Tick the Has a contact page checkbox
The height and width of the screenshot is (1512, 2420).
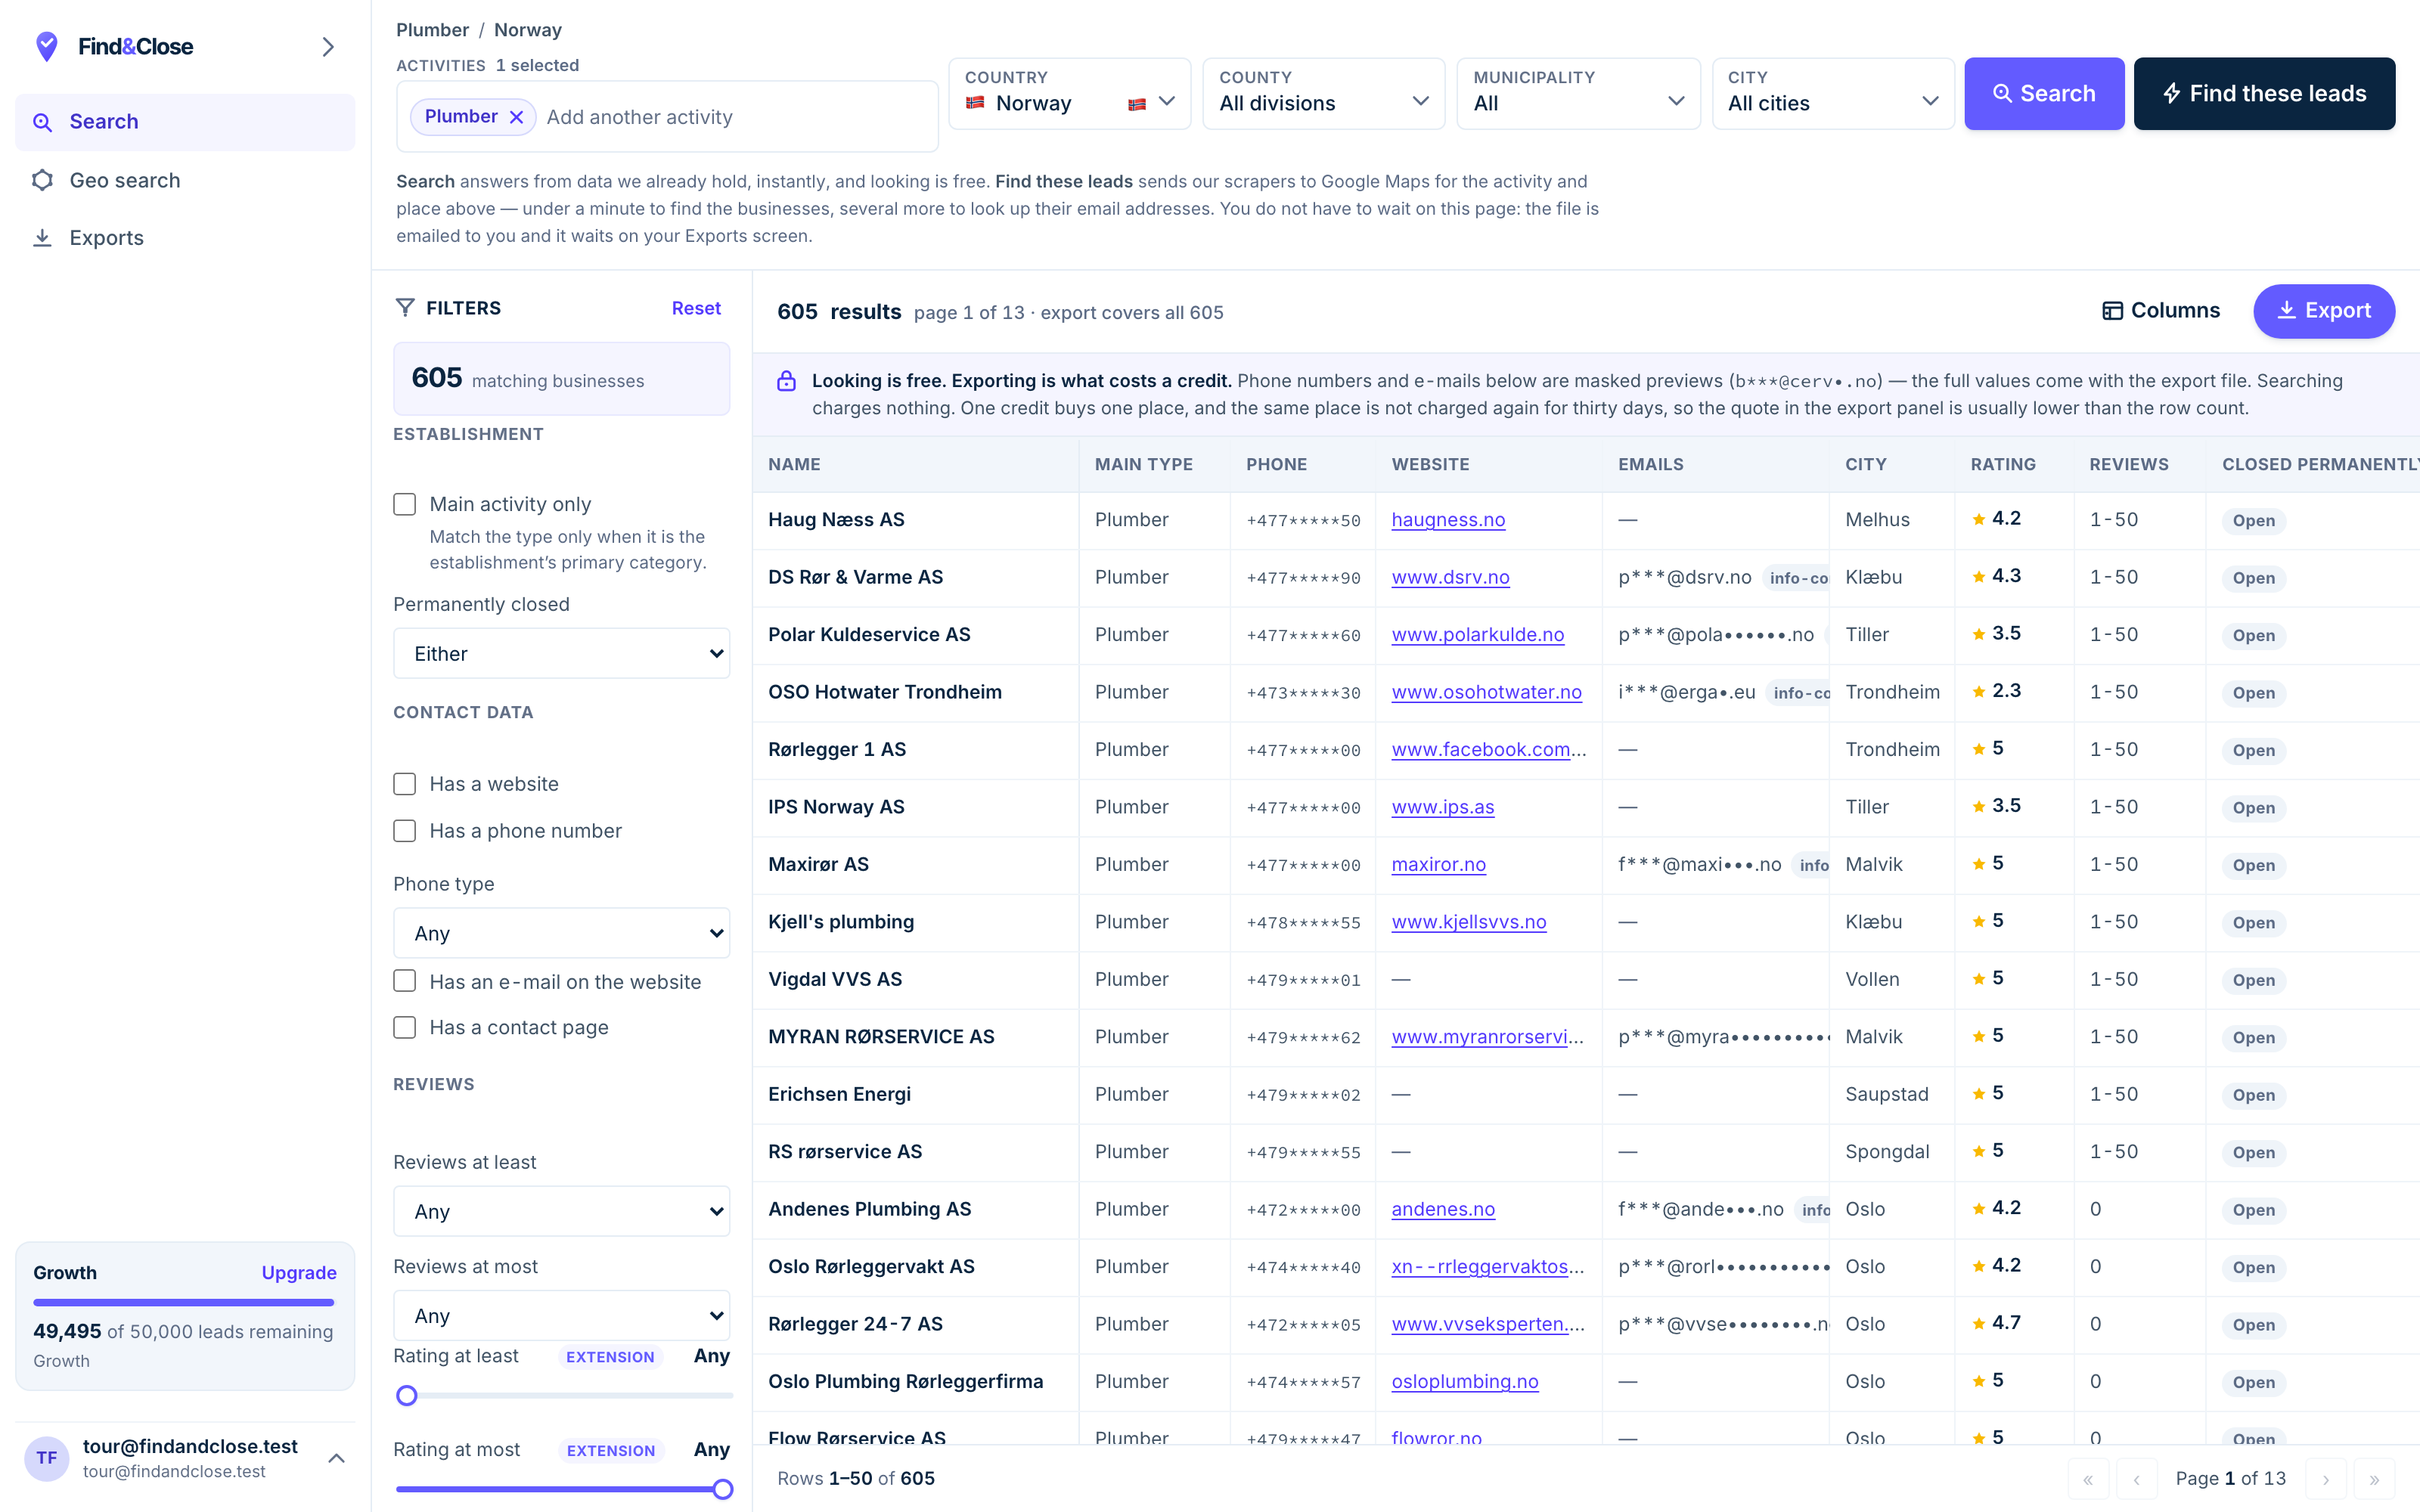[x=404, y=1027]
